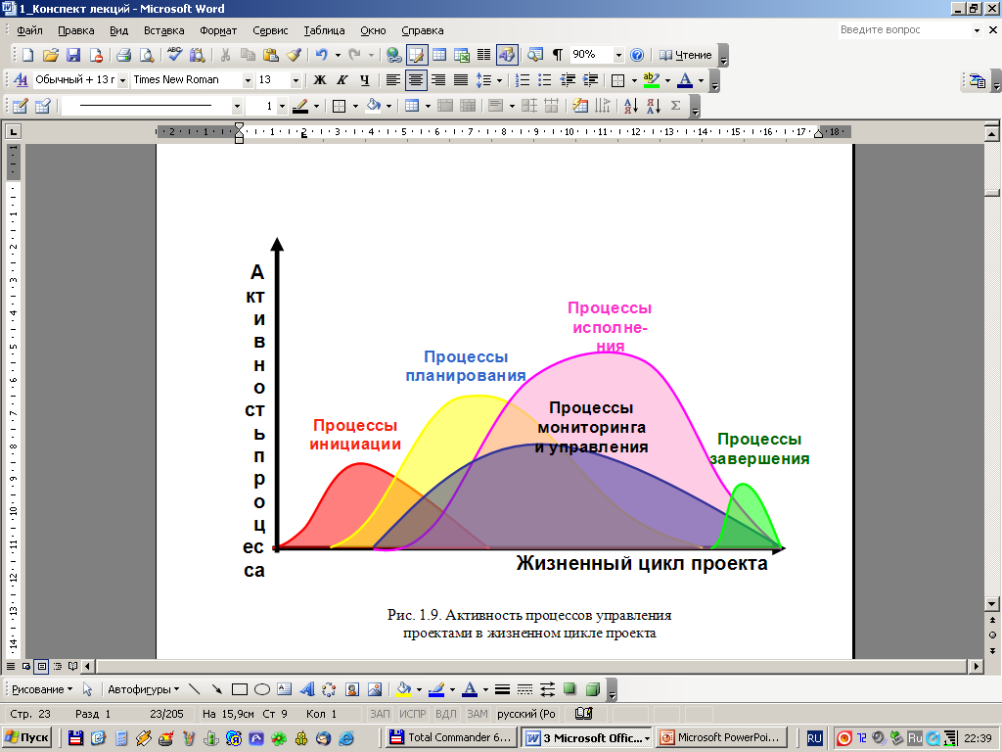Open the style dropdown 'Обычный + 13'
This screenshot has height=752, width=1002.
tap(122, 80)
